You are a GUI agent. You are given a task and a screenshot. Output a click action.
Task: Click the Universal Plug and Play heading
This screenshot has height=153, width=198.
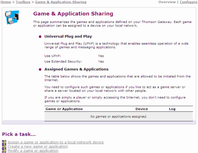[68, 36]
